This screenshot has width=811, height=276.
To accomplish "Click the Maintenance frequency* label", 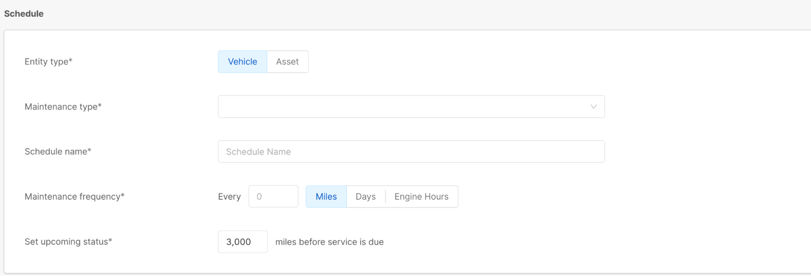I will [x=75, y=197].
